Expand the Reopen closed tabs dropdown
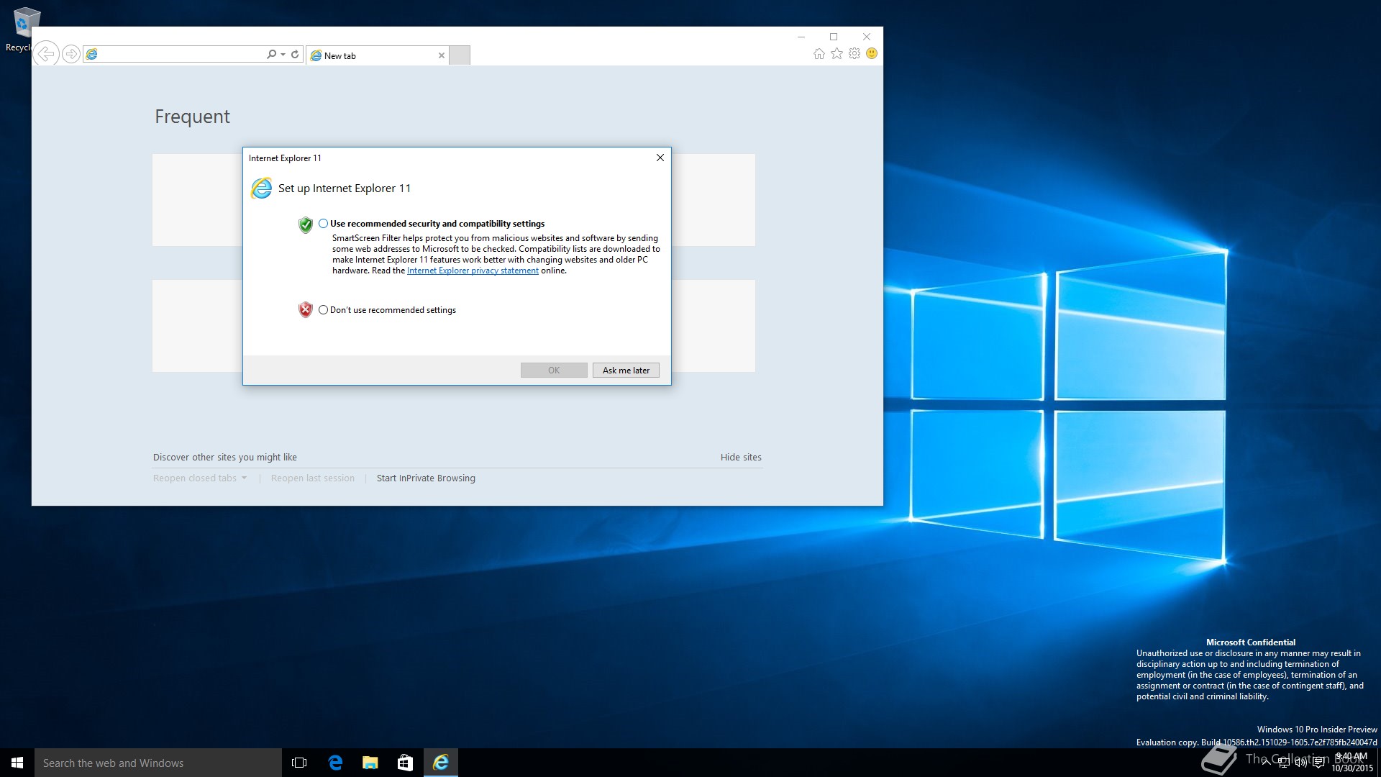Image resolution: width=1381 pixels, height=777 pixels. 245,478
